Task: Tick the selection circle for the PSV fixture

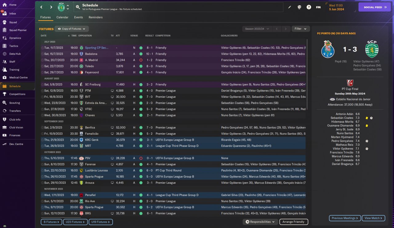Action: (42, 158)
